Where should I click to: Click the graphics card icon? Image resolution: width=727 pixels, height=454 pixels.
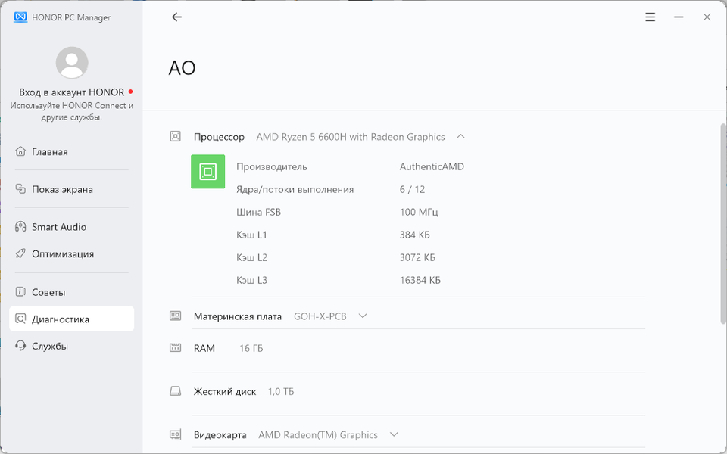coord(176,435)
